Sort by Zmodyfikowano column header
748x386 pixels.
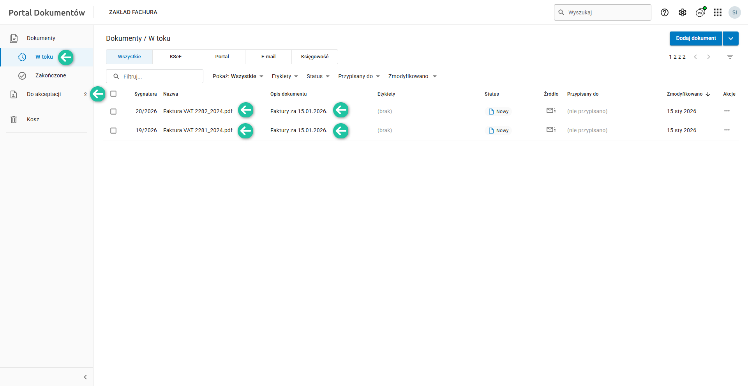tap(684, 94)
